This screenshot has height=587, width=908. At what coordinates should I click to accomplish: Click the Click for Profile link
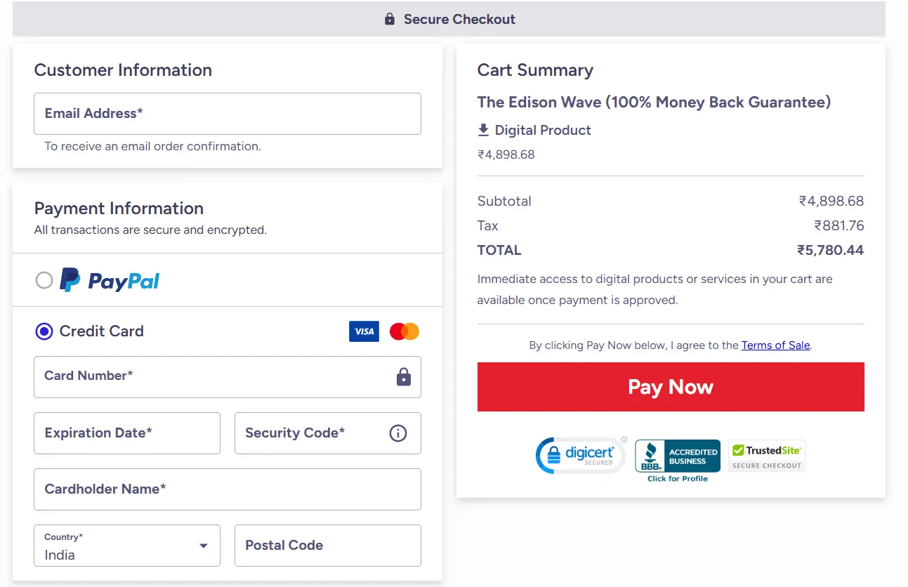point(677,480)
